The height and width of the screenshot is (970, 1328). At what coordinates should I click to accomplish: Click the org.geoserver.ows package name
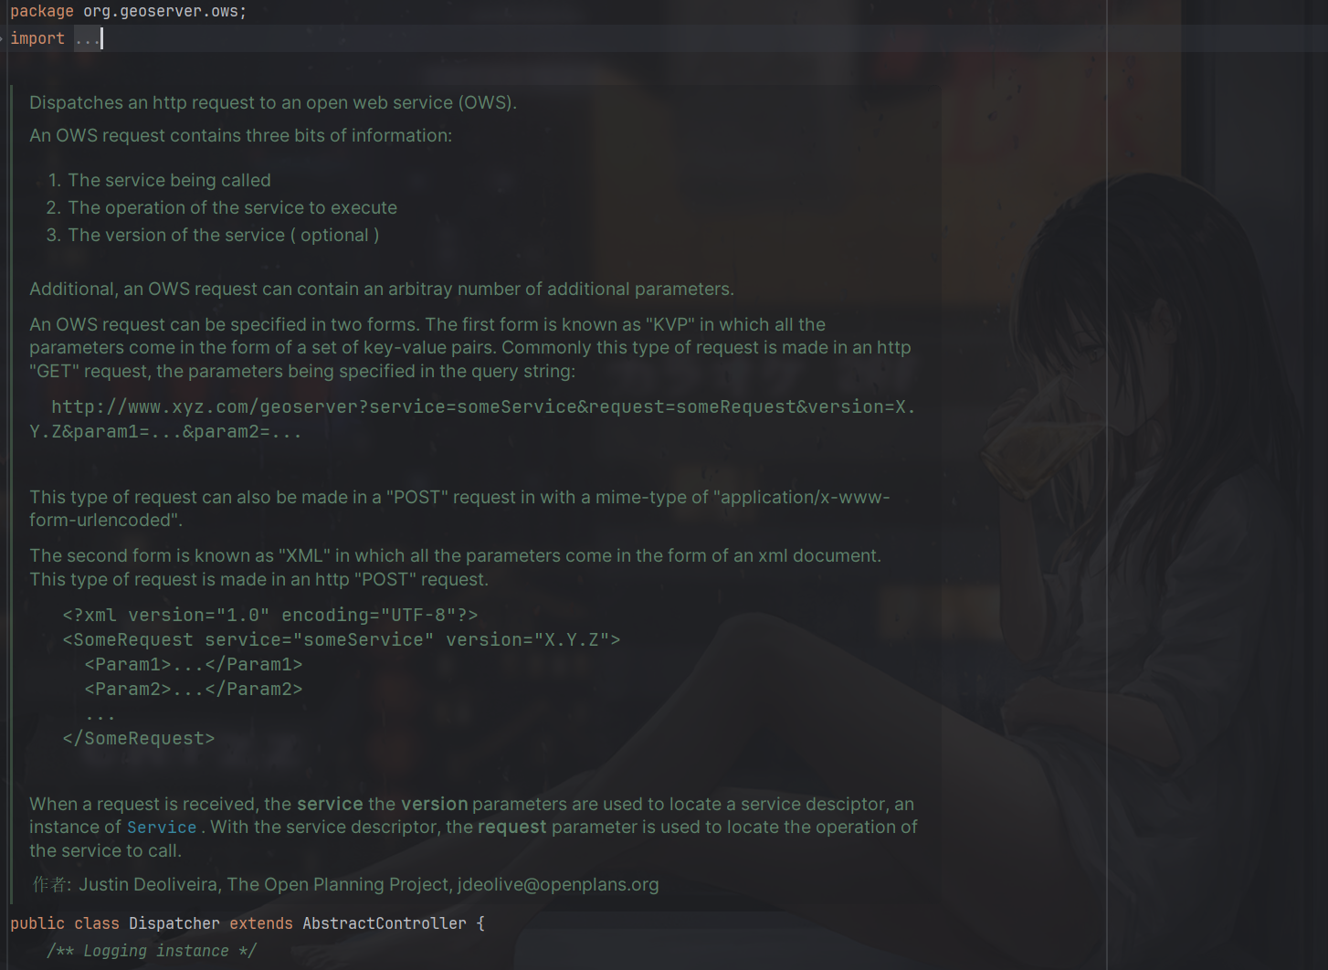coord(163,12)
